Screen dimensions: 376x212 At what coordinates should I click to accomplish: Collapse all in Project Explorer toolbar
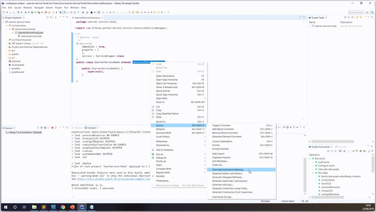pyautogui.click(x=47, y=18)
